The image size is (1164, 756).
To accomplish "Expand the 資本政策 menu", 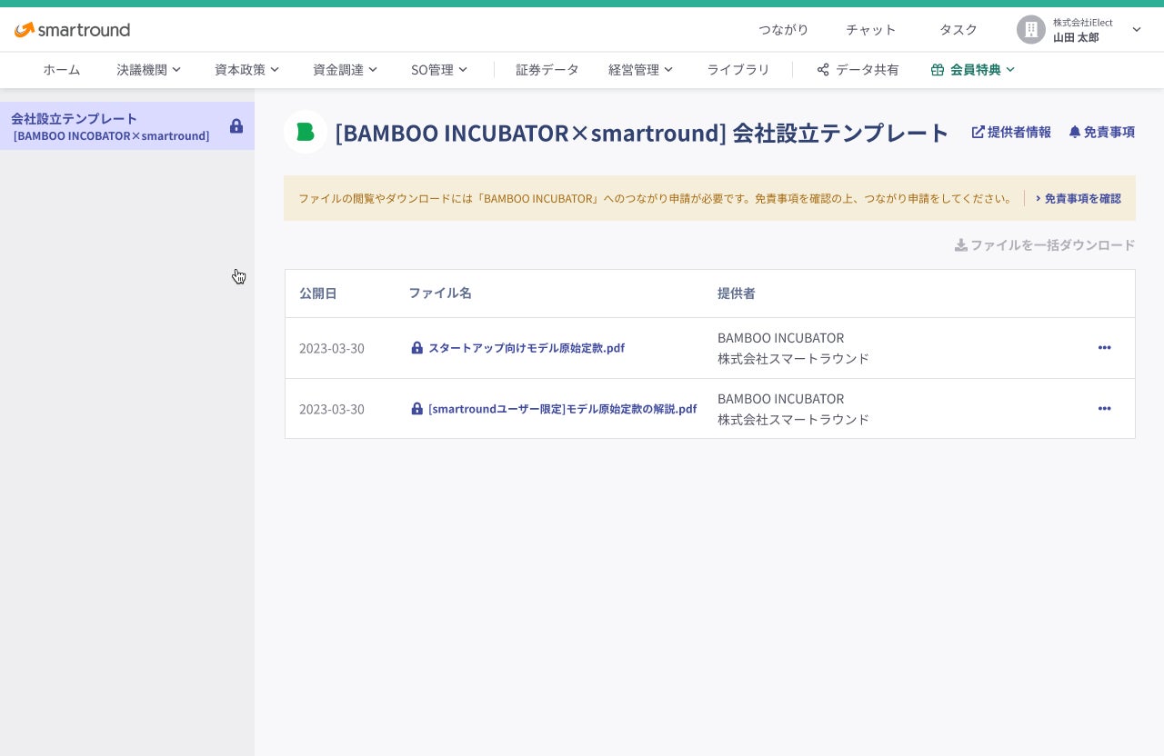I will [x=246, y=70].
